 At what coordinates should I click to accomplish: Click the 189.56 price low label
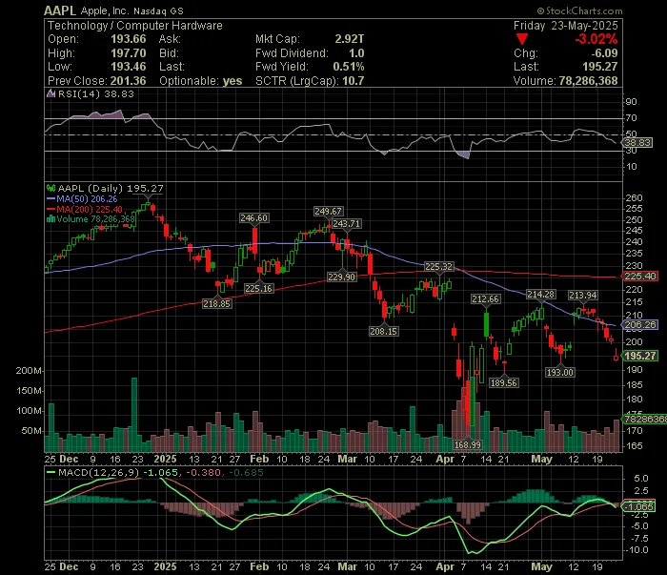point(504,382)
